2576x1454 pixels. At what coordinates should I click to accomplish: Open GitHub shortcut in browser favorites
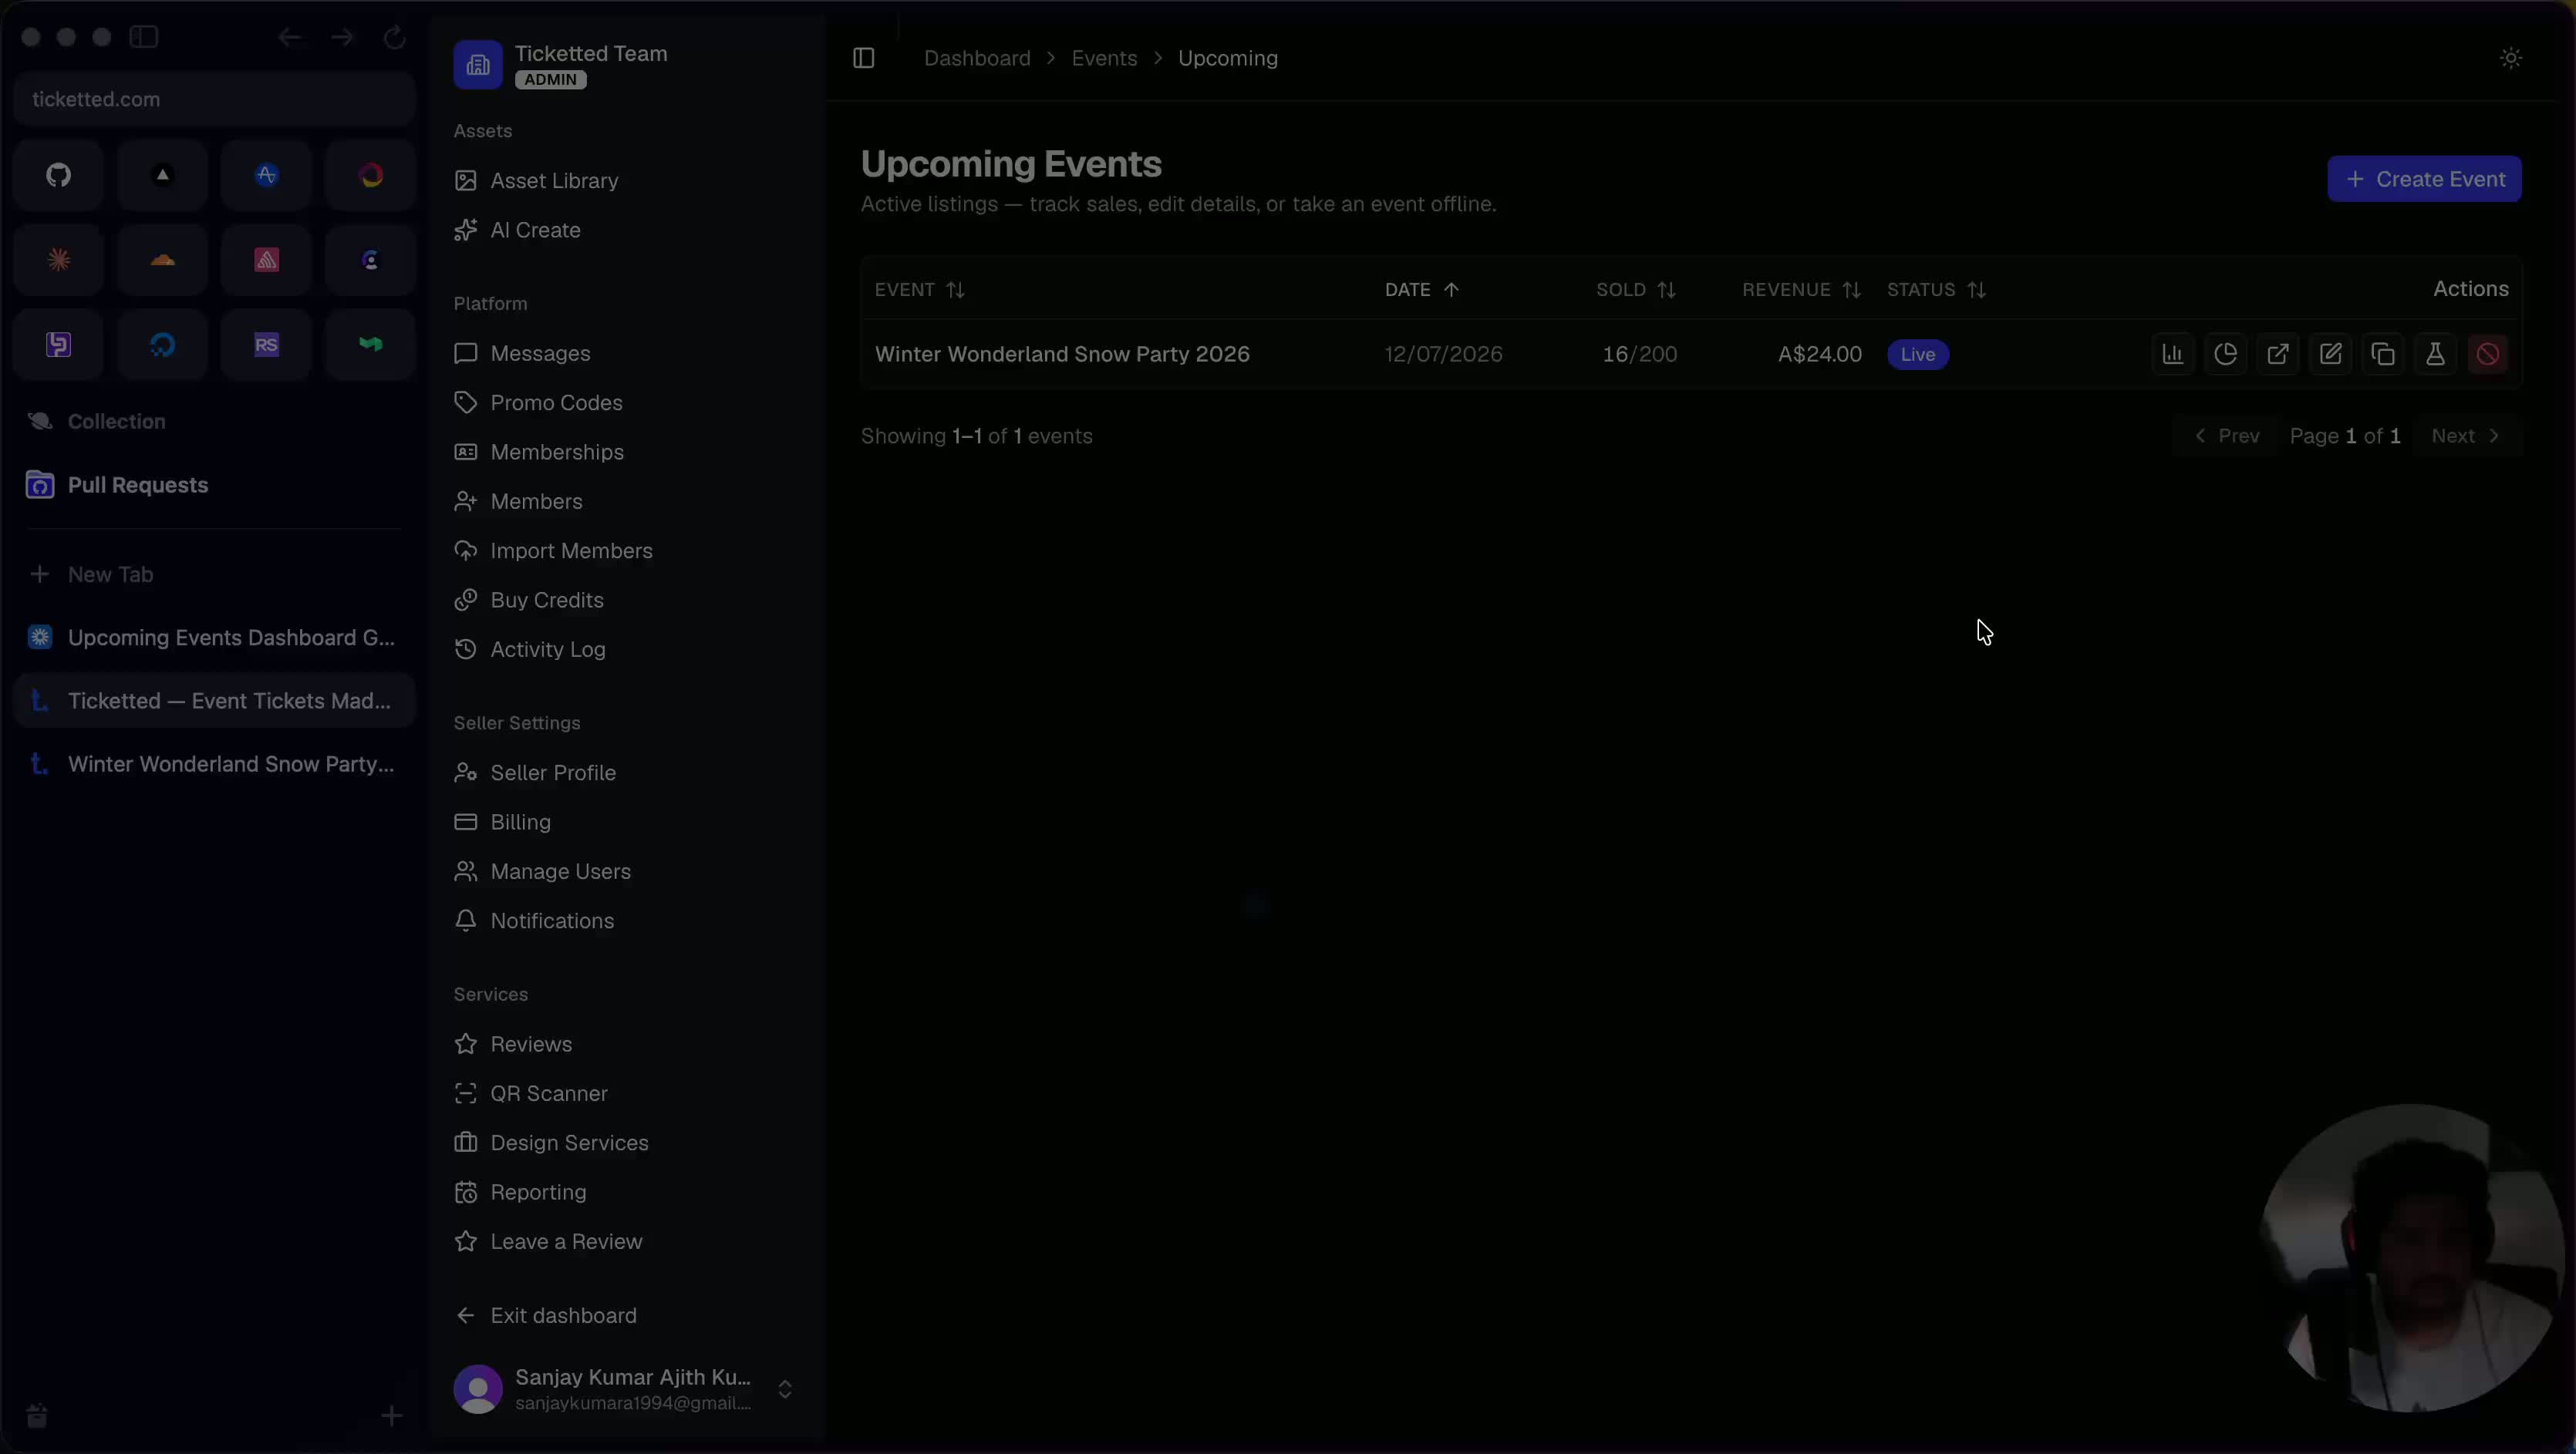[59, 175]
